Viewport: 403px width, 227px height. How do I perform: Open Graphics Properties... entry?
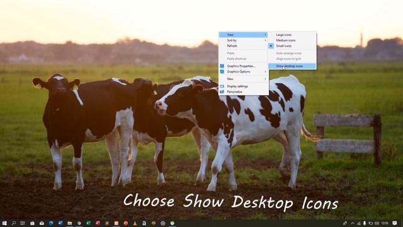pos(243,66)
